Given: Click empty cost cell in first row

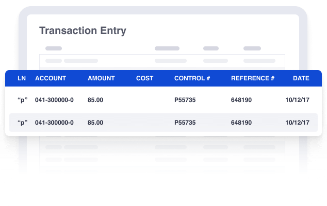Looking at the screenshot, I should tap(145, 100).
